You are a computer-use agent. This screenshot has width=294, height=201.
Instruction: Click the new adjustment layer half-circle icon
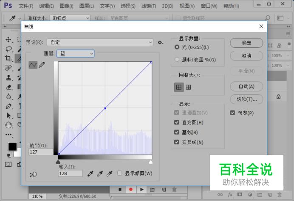(x=250, y=195)
